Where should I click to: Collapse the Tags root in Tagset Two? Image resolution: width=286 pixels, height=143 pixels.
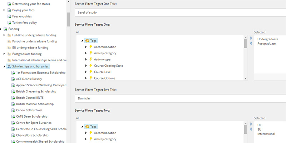(82, 127)
